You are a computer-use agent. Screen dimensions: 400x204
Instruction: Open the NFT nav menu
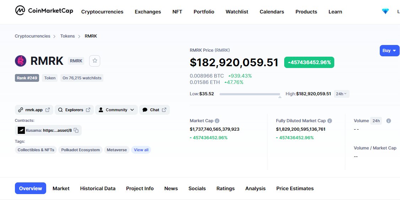coord(177,12)
